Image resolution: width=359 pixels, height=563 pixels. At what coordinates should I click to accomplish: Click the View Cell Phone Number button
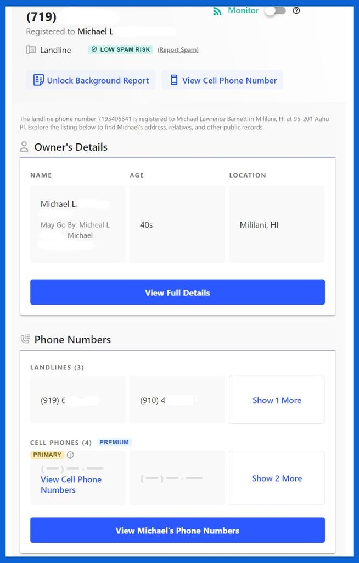(x=222, y=80)
